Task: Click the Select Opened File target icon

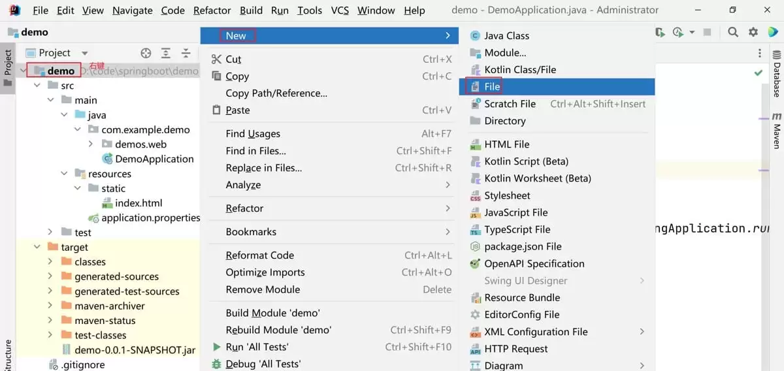Action: tap(146, 53)
